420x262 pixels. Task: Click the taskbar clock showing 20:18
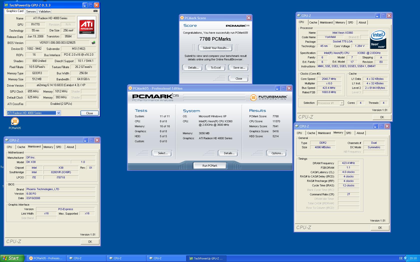[413, 258]
